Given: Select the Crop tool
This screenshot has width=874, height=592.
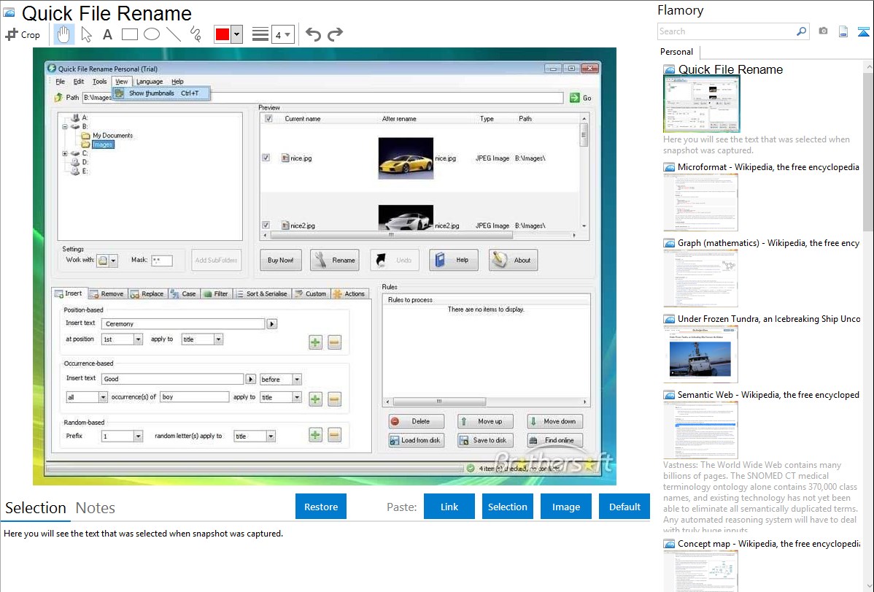Looking at the screenshot, I should click(23, 34).
